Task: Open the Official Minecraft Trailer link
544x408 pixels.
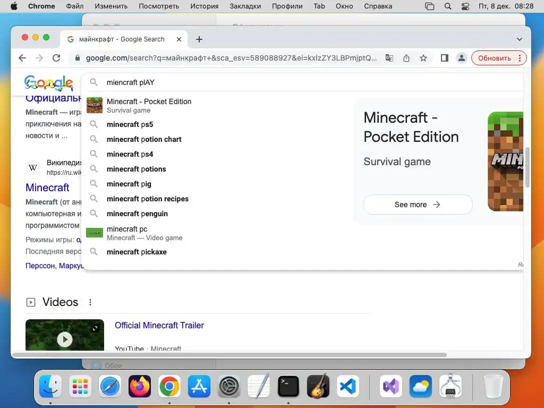Action: 159,326
